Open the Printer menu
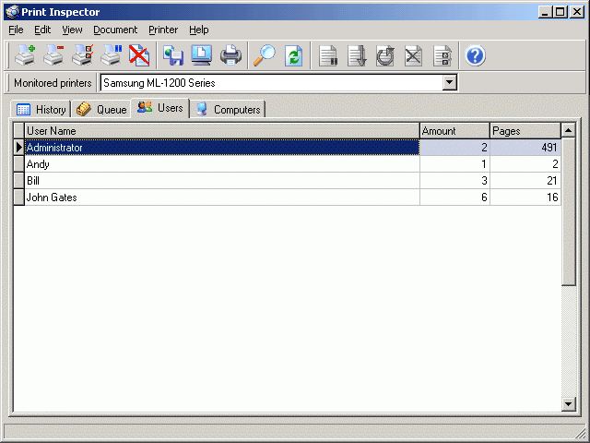 point(163,30)
